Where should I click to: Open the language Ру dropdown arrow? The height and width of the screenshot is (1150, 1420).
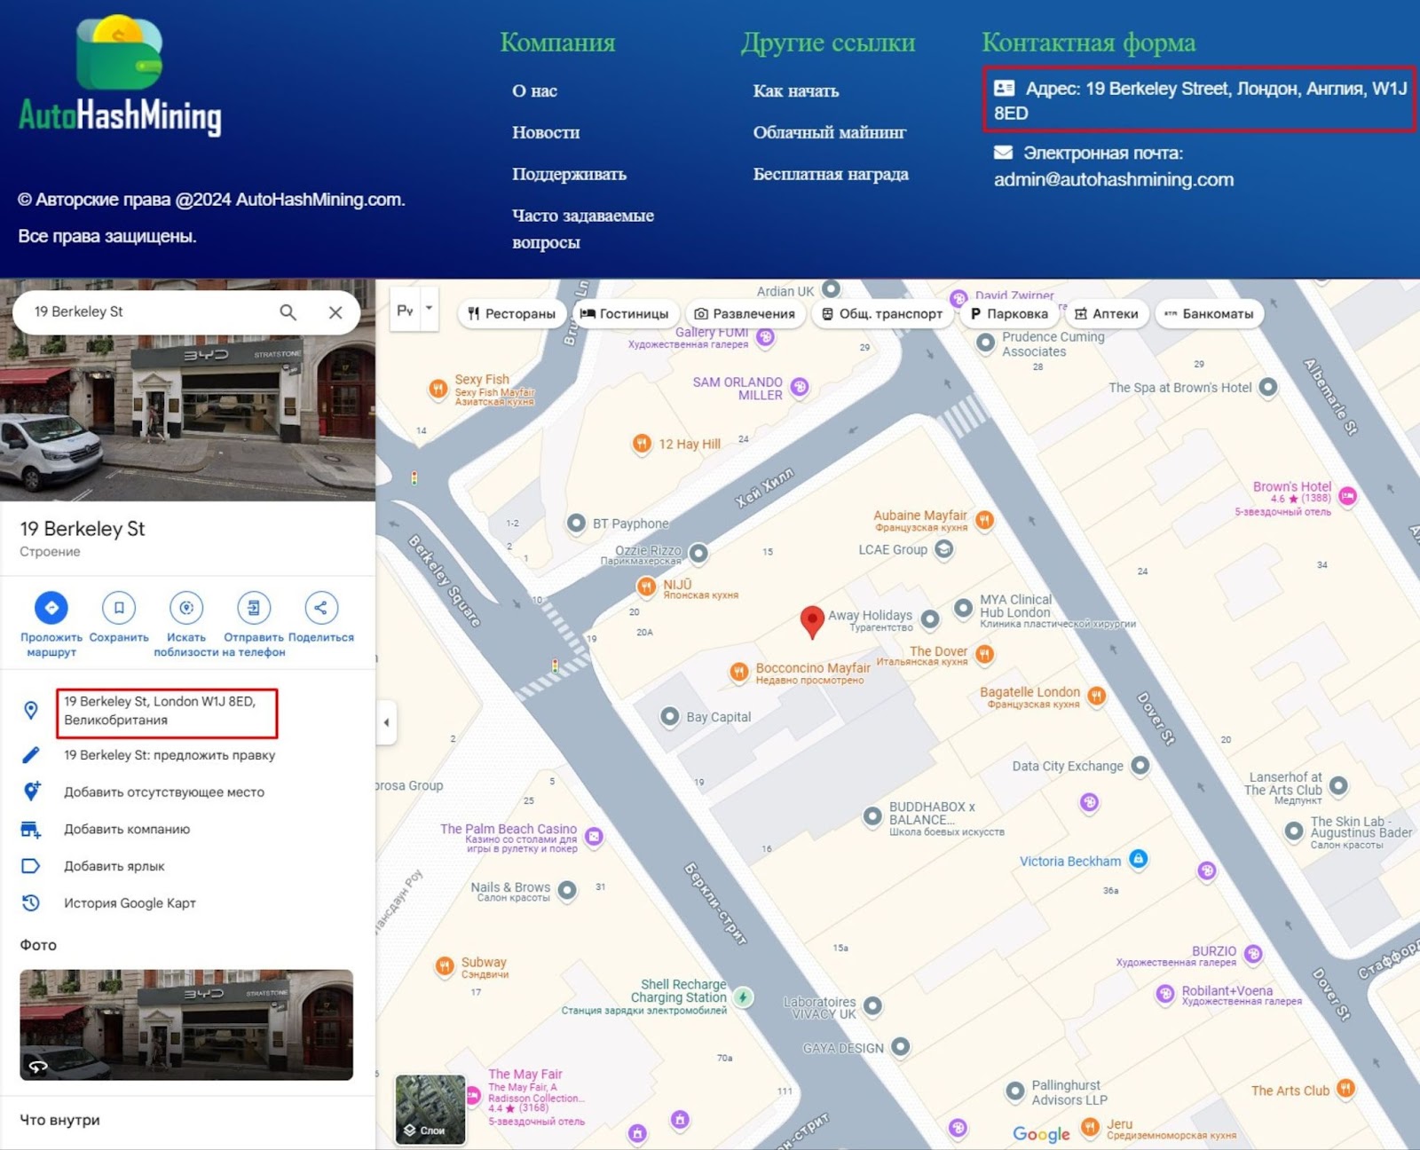(429, 310)
